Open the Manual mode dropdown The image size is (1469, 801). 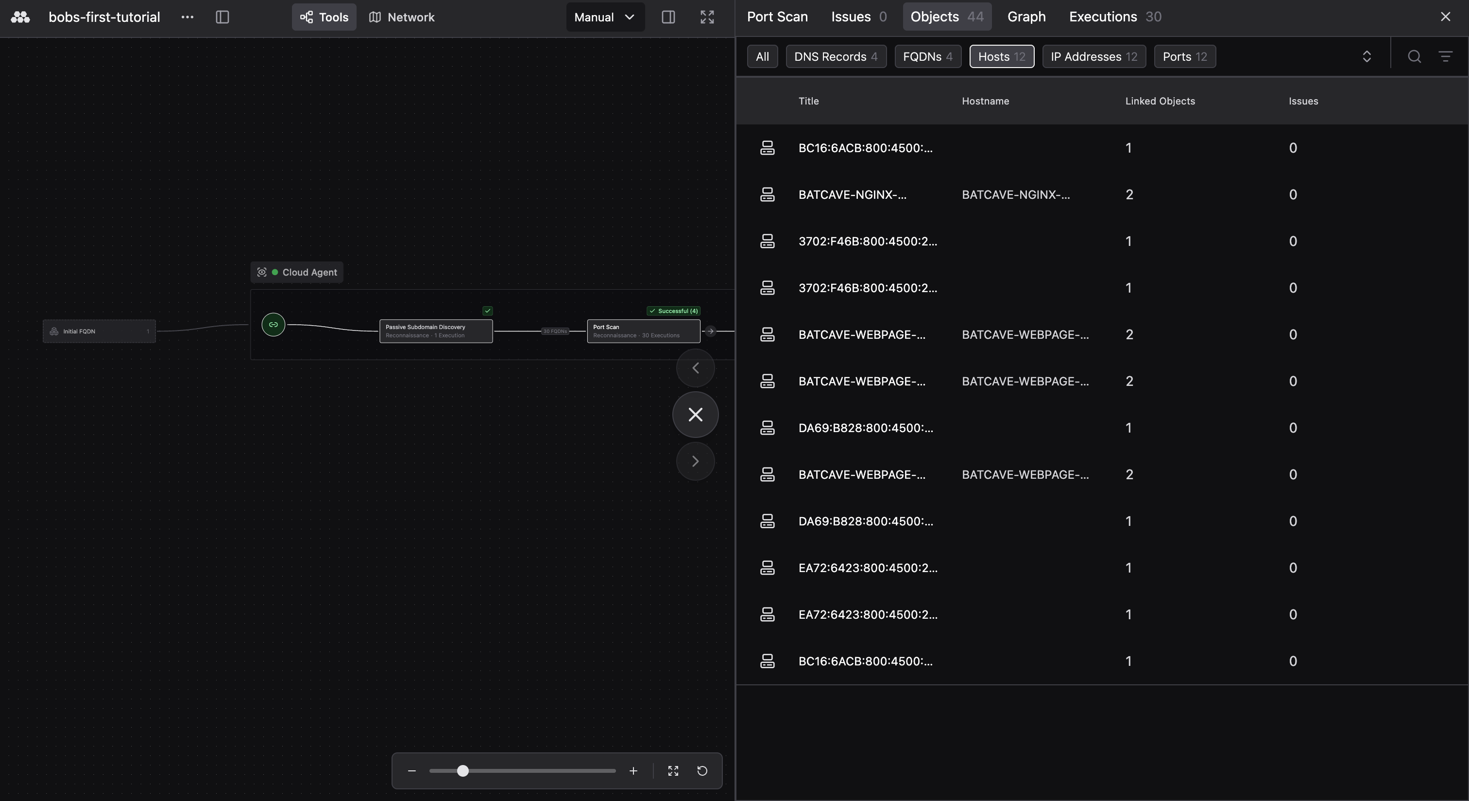(604, 17)
